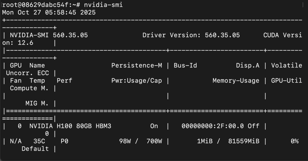Click the CUDA Version text
The width and height of the screenshot is (308, 161).
point(282,35)
